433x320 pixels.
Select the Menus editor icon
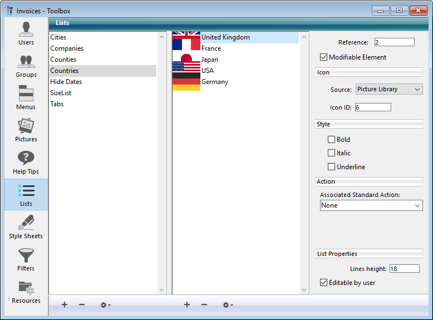coord(26,98)
